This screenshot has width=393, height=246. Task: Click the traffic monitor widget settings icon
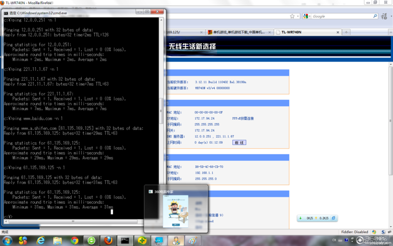pos(334,218)
